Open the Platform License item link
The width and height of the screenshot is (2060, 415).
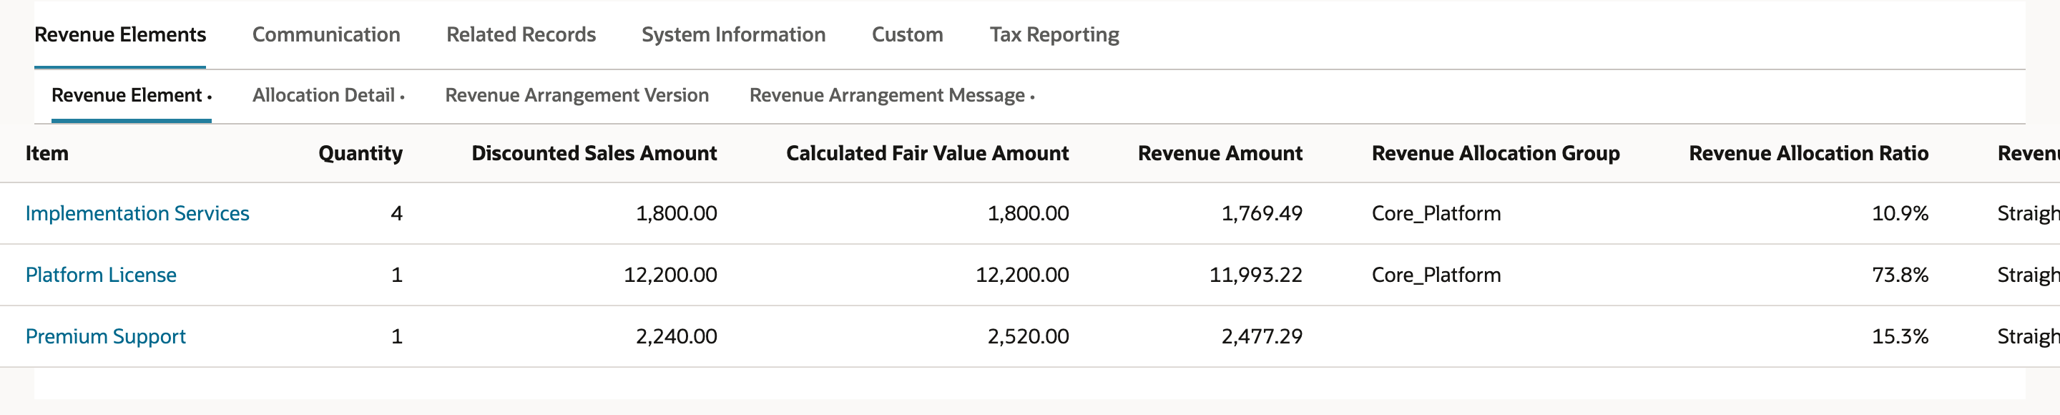(x=101, y=275)
